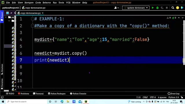Open the Run menu
Viewport: 185px width, 104px height.
55,3
